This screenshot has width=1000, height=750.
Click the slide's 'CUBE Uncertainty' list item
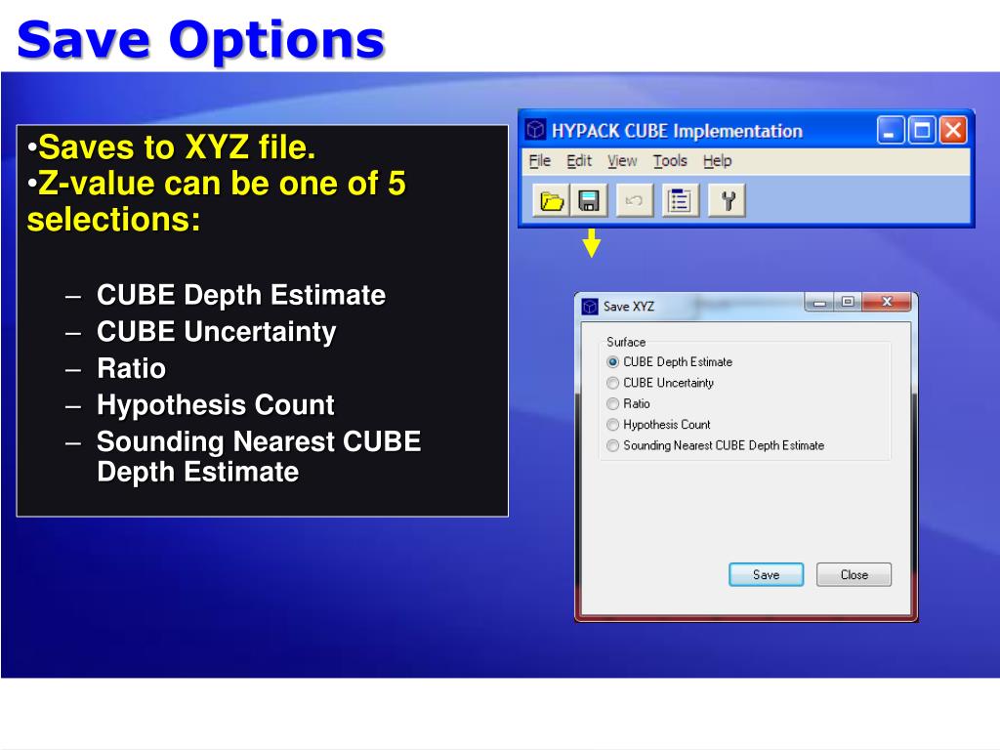pos(216,332)
